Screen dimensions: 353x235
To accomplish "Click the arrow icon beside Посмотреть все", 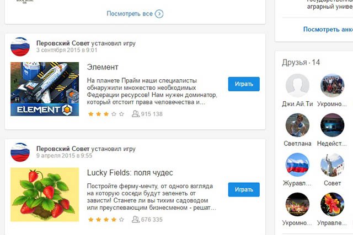I will pos(159,14).
